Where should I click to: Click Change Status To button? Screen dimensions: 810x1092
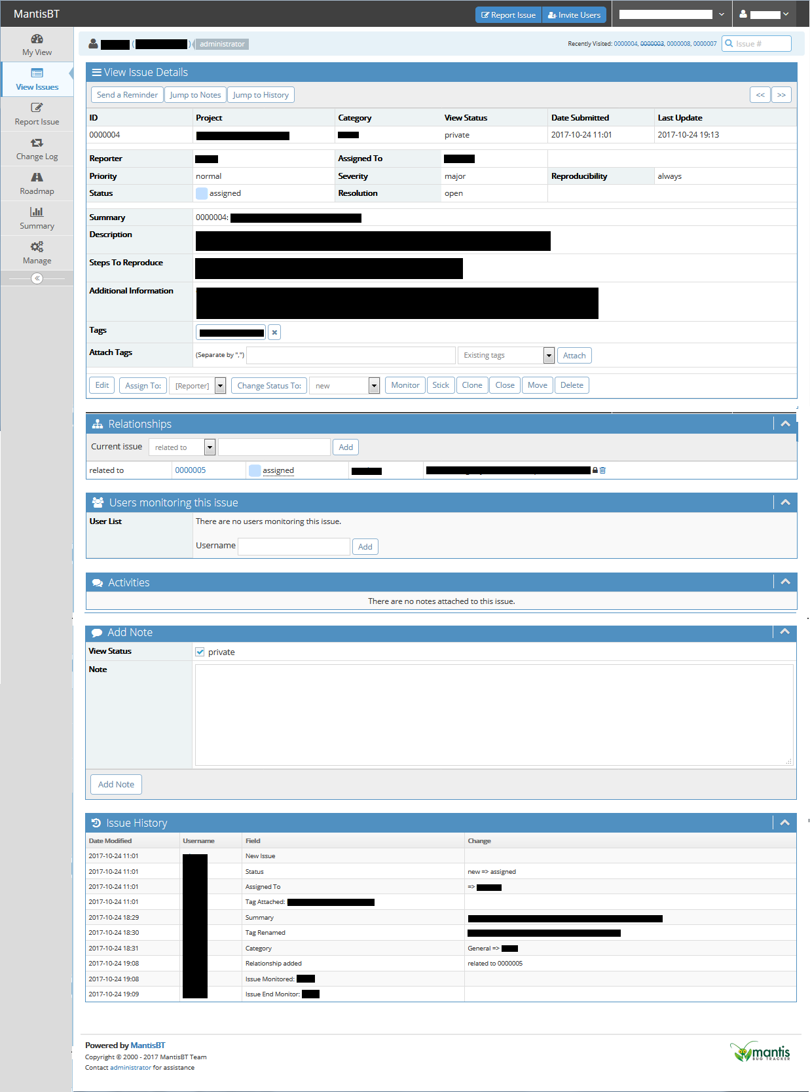(269, 386)
